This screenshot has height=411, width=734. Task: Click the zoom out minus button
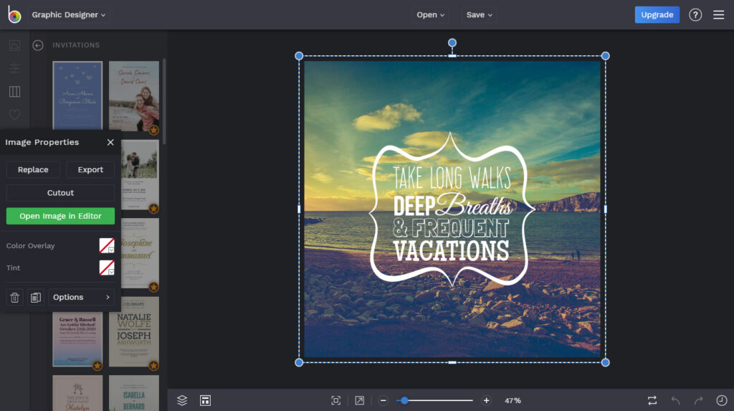(x=383, y=400)
